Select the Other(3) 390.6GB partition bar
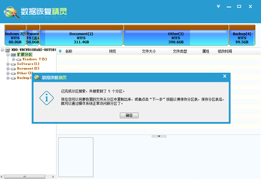The height and width of the screenshot is (179, 261). click(176, 35)
